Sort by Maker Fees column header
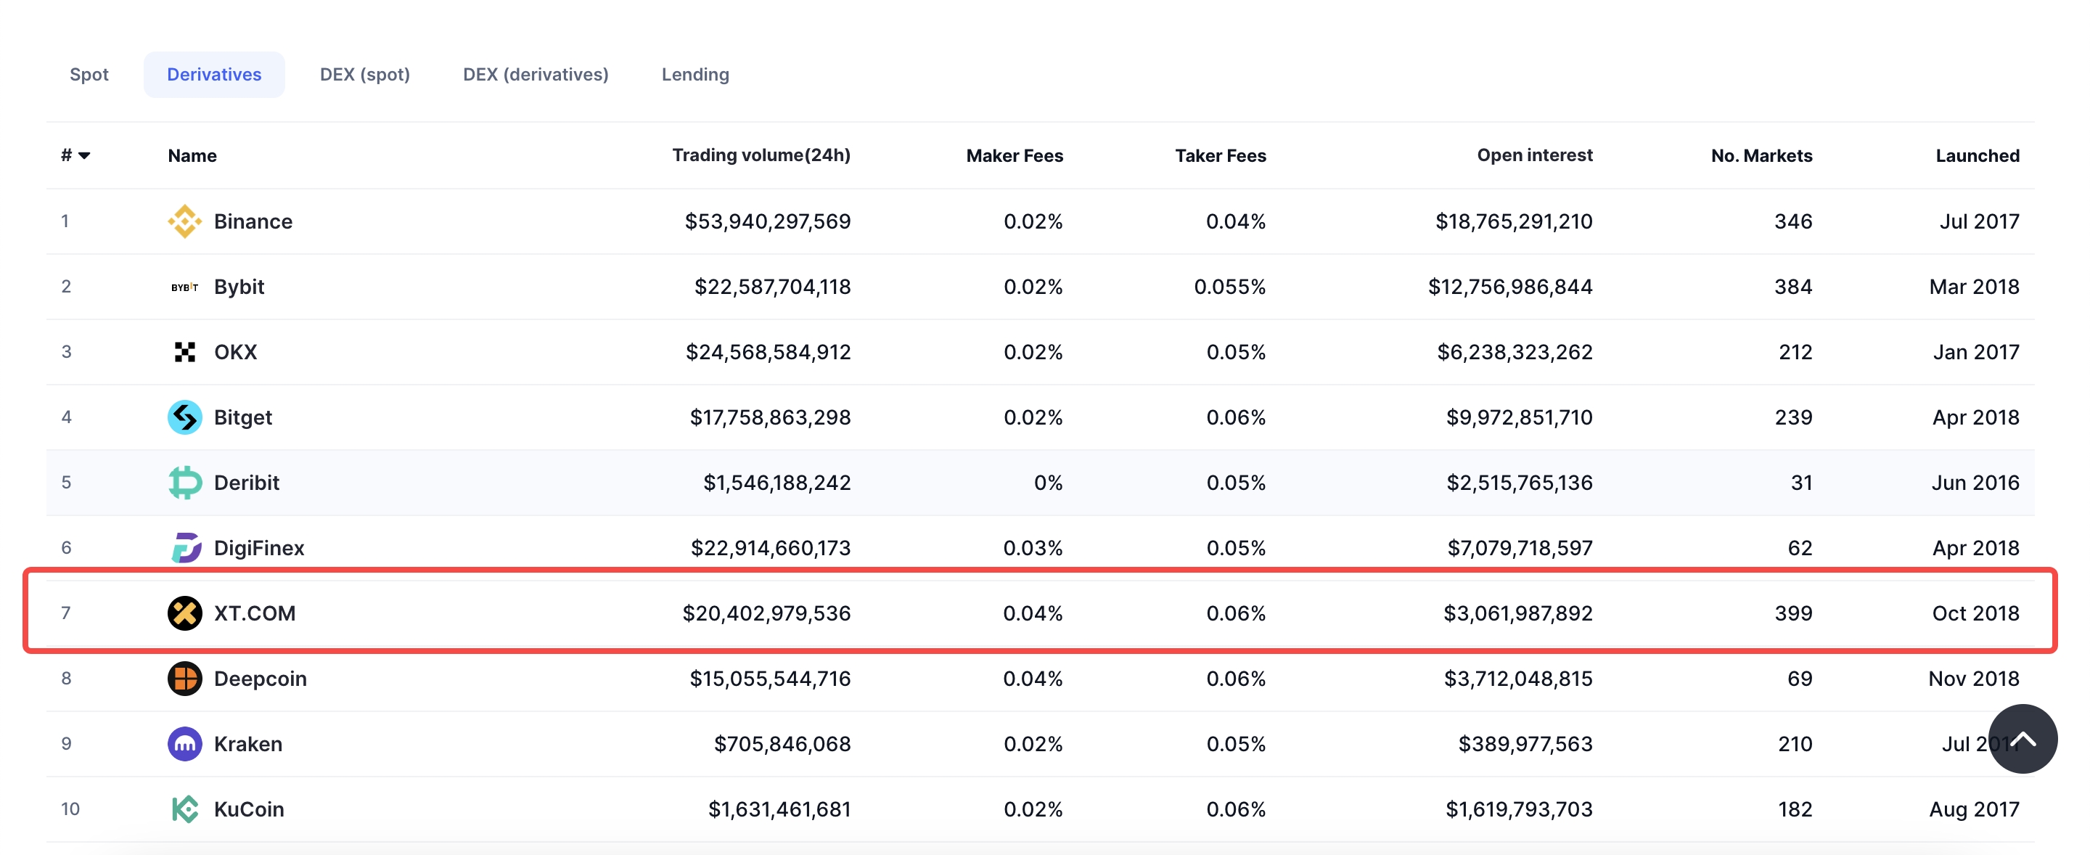This screenshot has height=855, width=2090. [x=1015, y=156]
